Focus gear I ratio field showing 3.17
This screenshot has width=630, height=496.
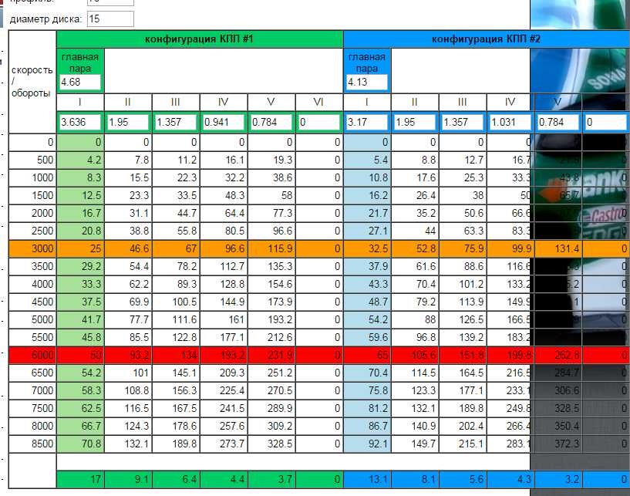[367, 122]
